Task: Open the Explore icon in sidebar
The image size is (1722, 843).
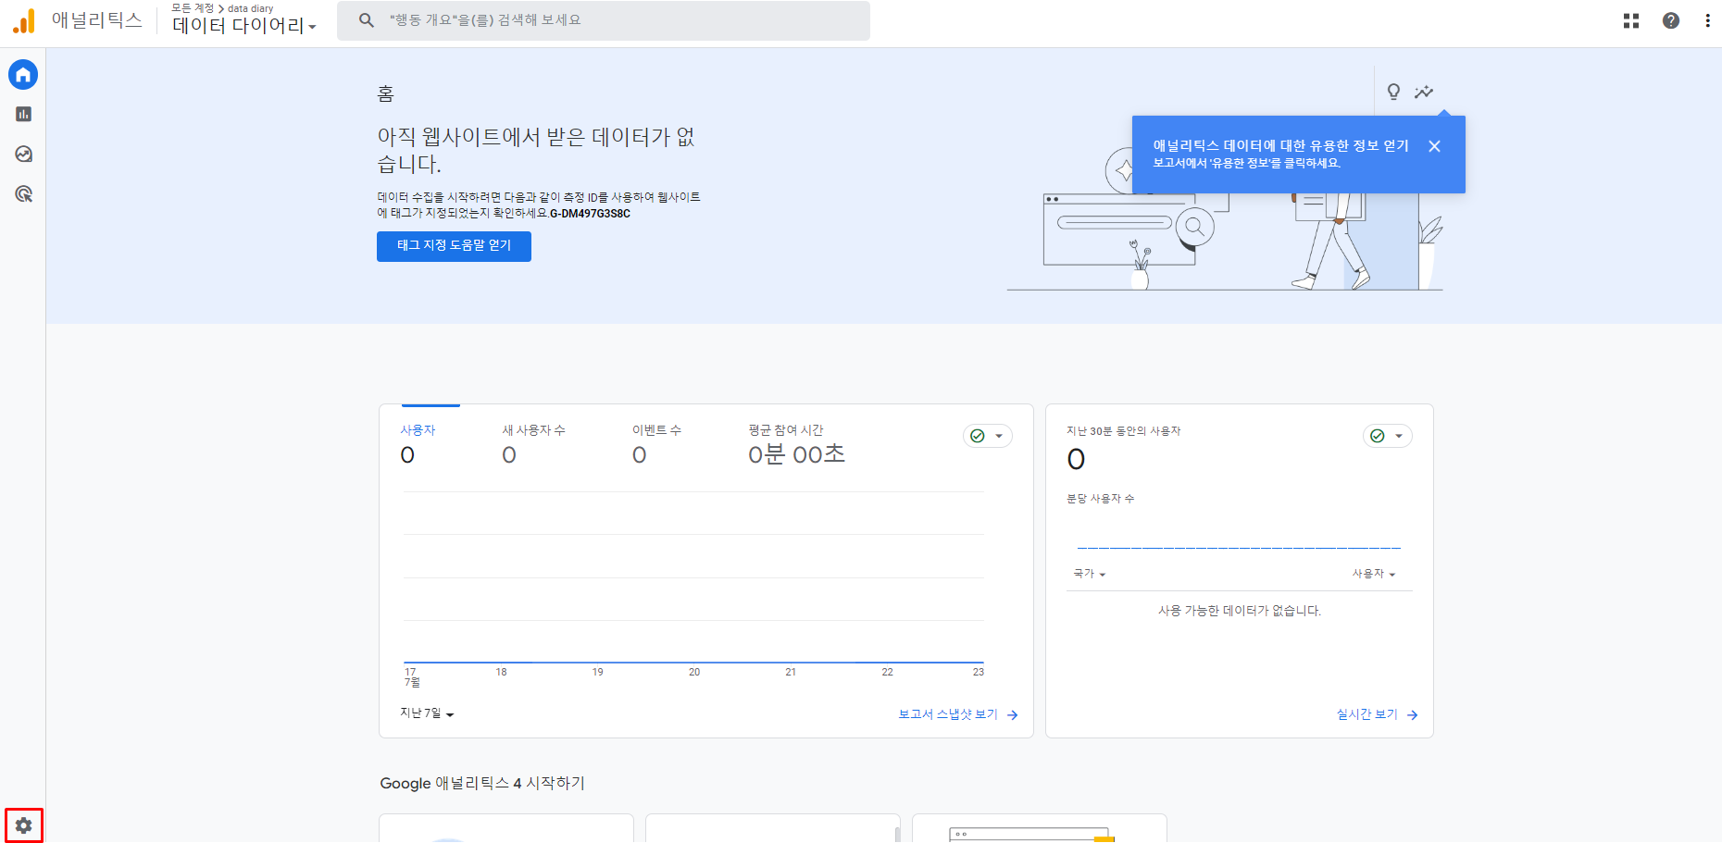Action: 23,154
